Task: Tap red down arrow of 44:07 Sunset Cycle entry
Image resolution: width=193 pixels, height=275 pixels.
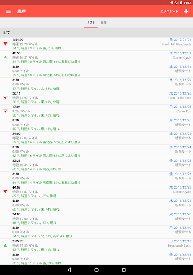Action: pyautogui.click(x=5, y=191)
